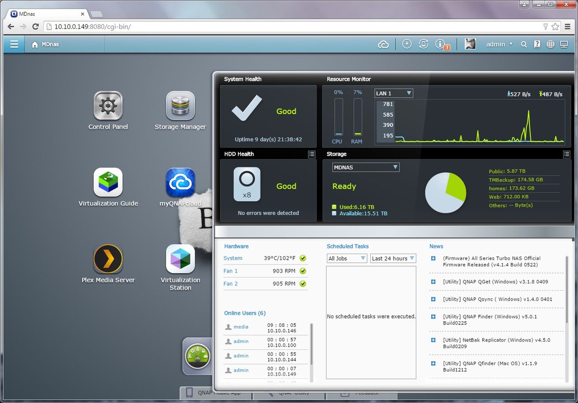
Task: Click the Public: 5.87 TB entry
Action: tap(507, 171)
